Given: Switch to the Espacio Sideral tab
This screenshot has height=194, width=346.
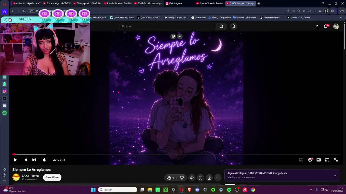Looking at the screenshot, I should point(210,4).
